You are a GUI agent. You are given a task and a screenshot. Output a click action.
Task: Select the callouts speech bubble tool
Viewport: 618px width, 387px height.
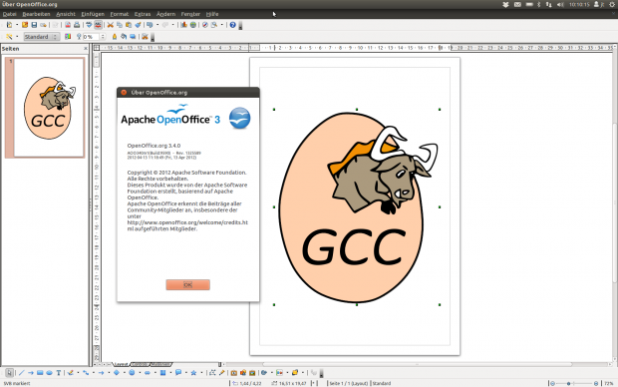coord(178,373)
